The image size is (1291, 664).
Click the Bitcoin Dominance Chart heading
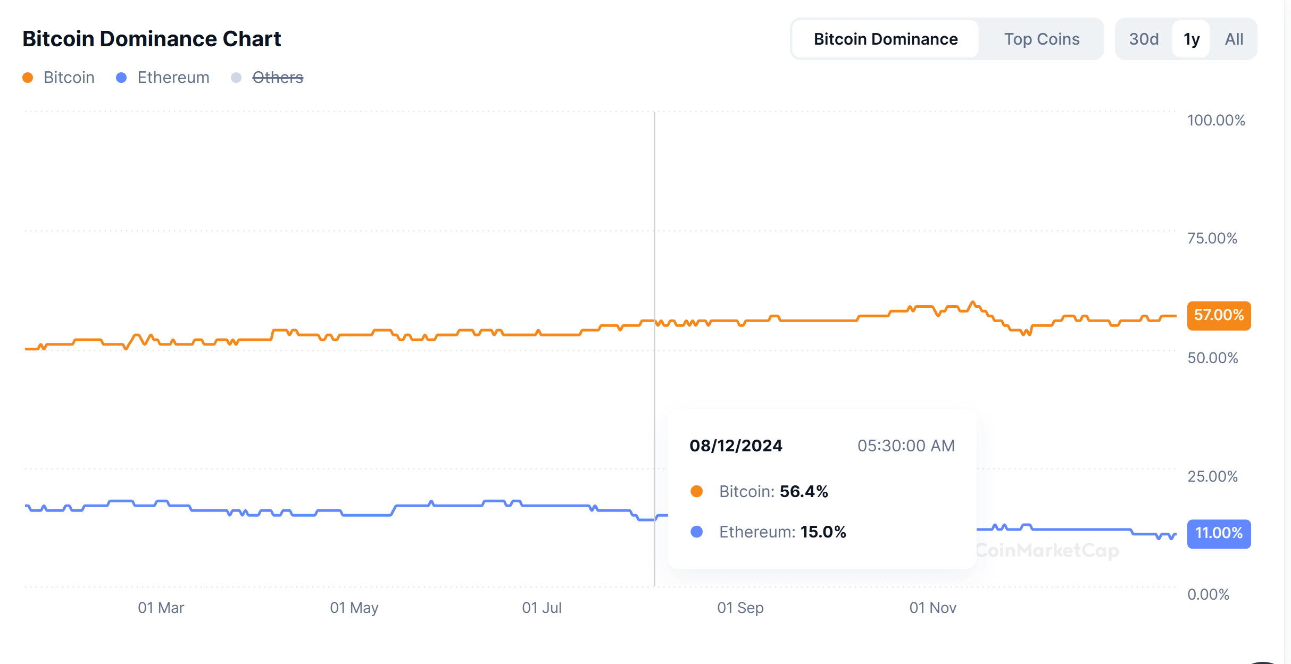(x=152, y=39)
